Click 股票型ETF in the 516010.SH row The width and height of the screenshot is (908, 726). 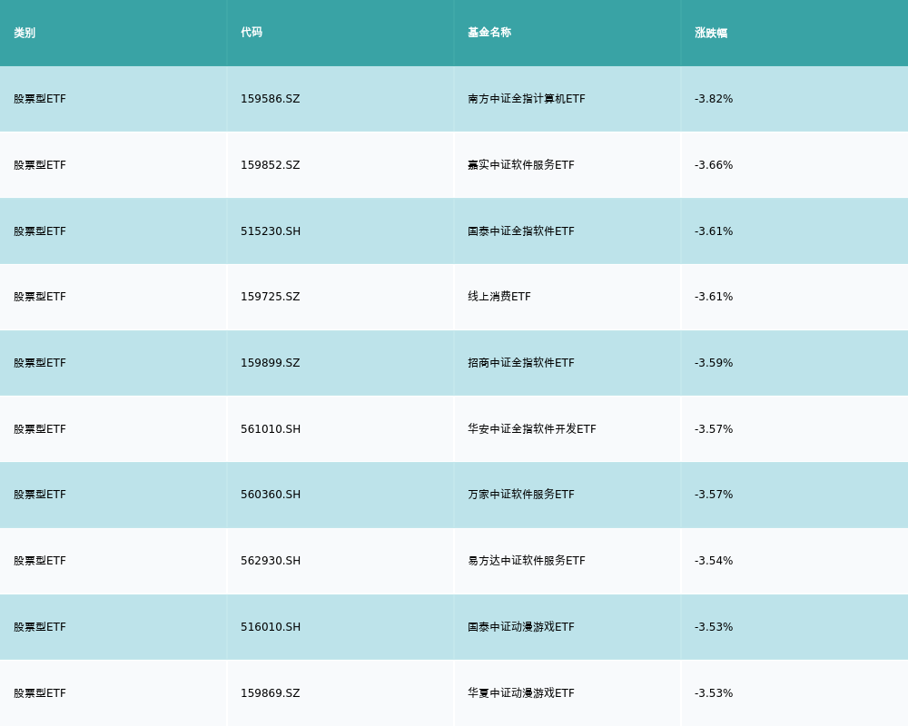(x=40, y=627)
